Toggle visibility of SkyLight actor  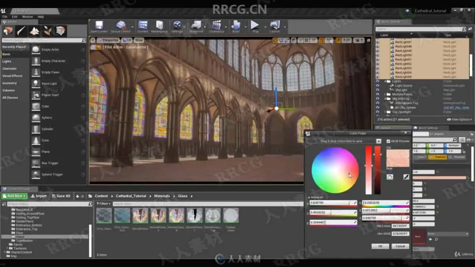pyautogui.click(x=377, y=90)
